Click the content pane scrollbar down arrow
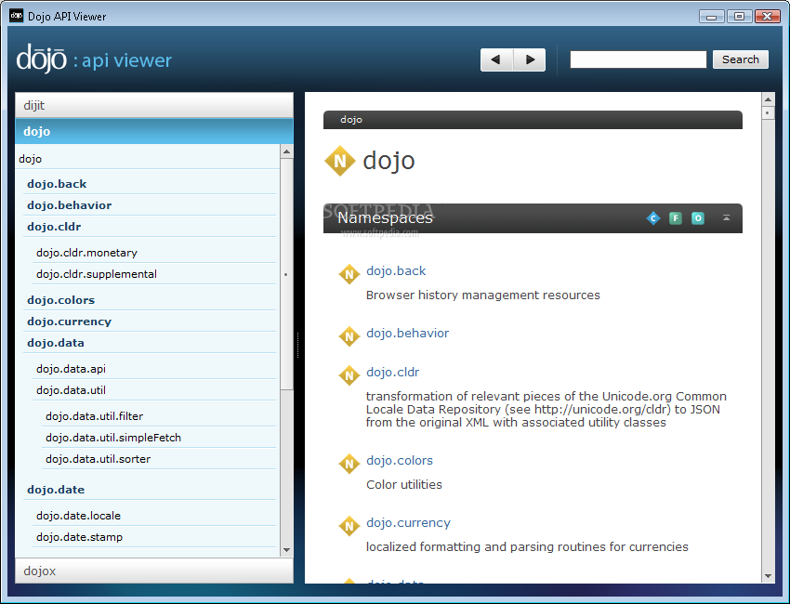This screenshot has width=790, height=604. point(768,576)
